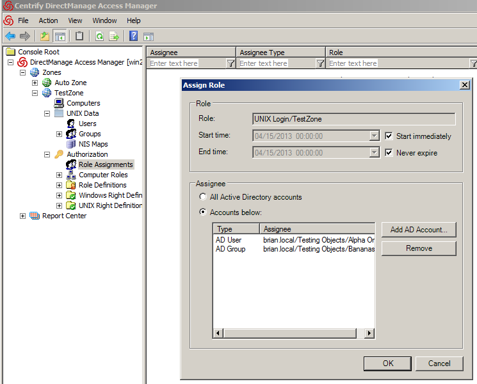
Task: Select the AD Group Bananas row
Action: pos(294,249)
